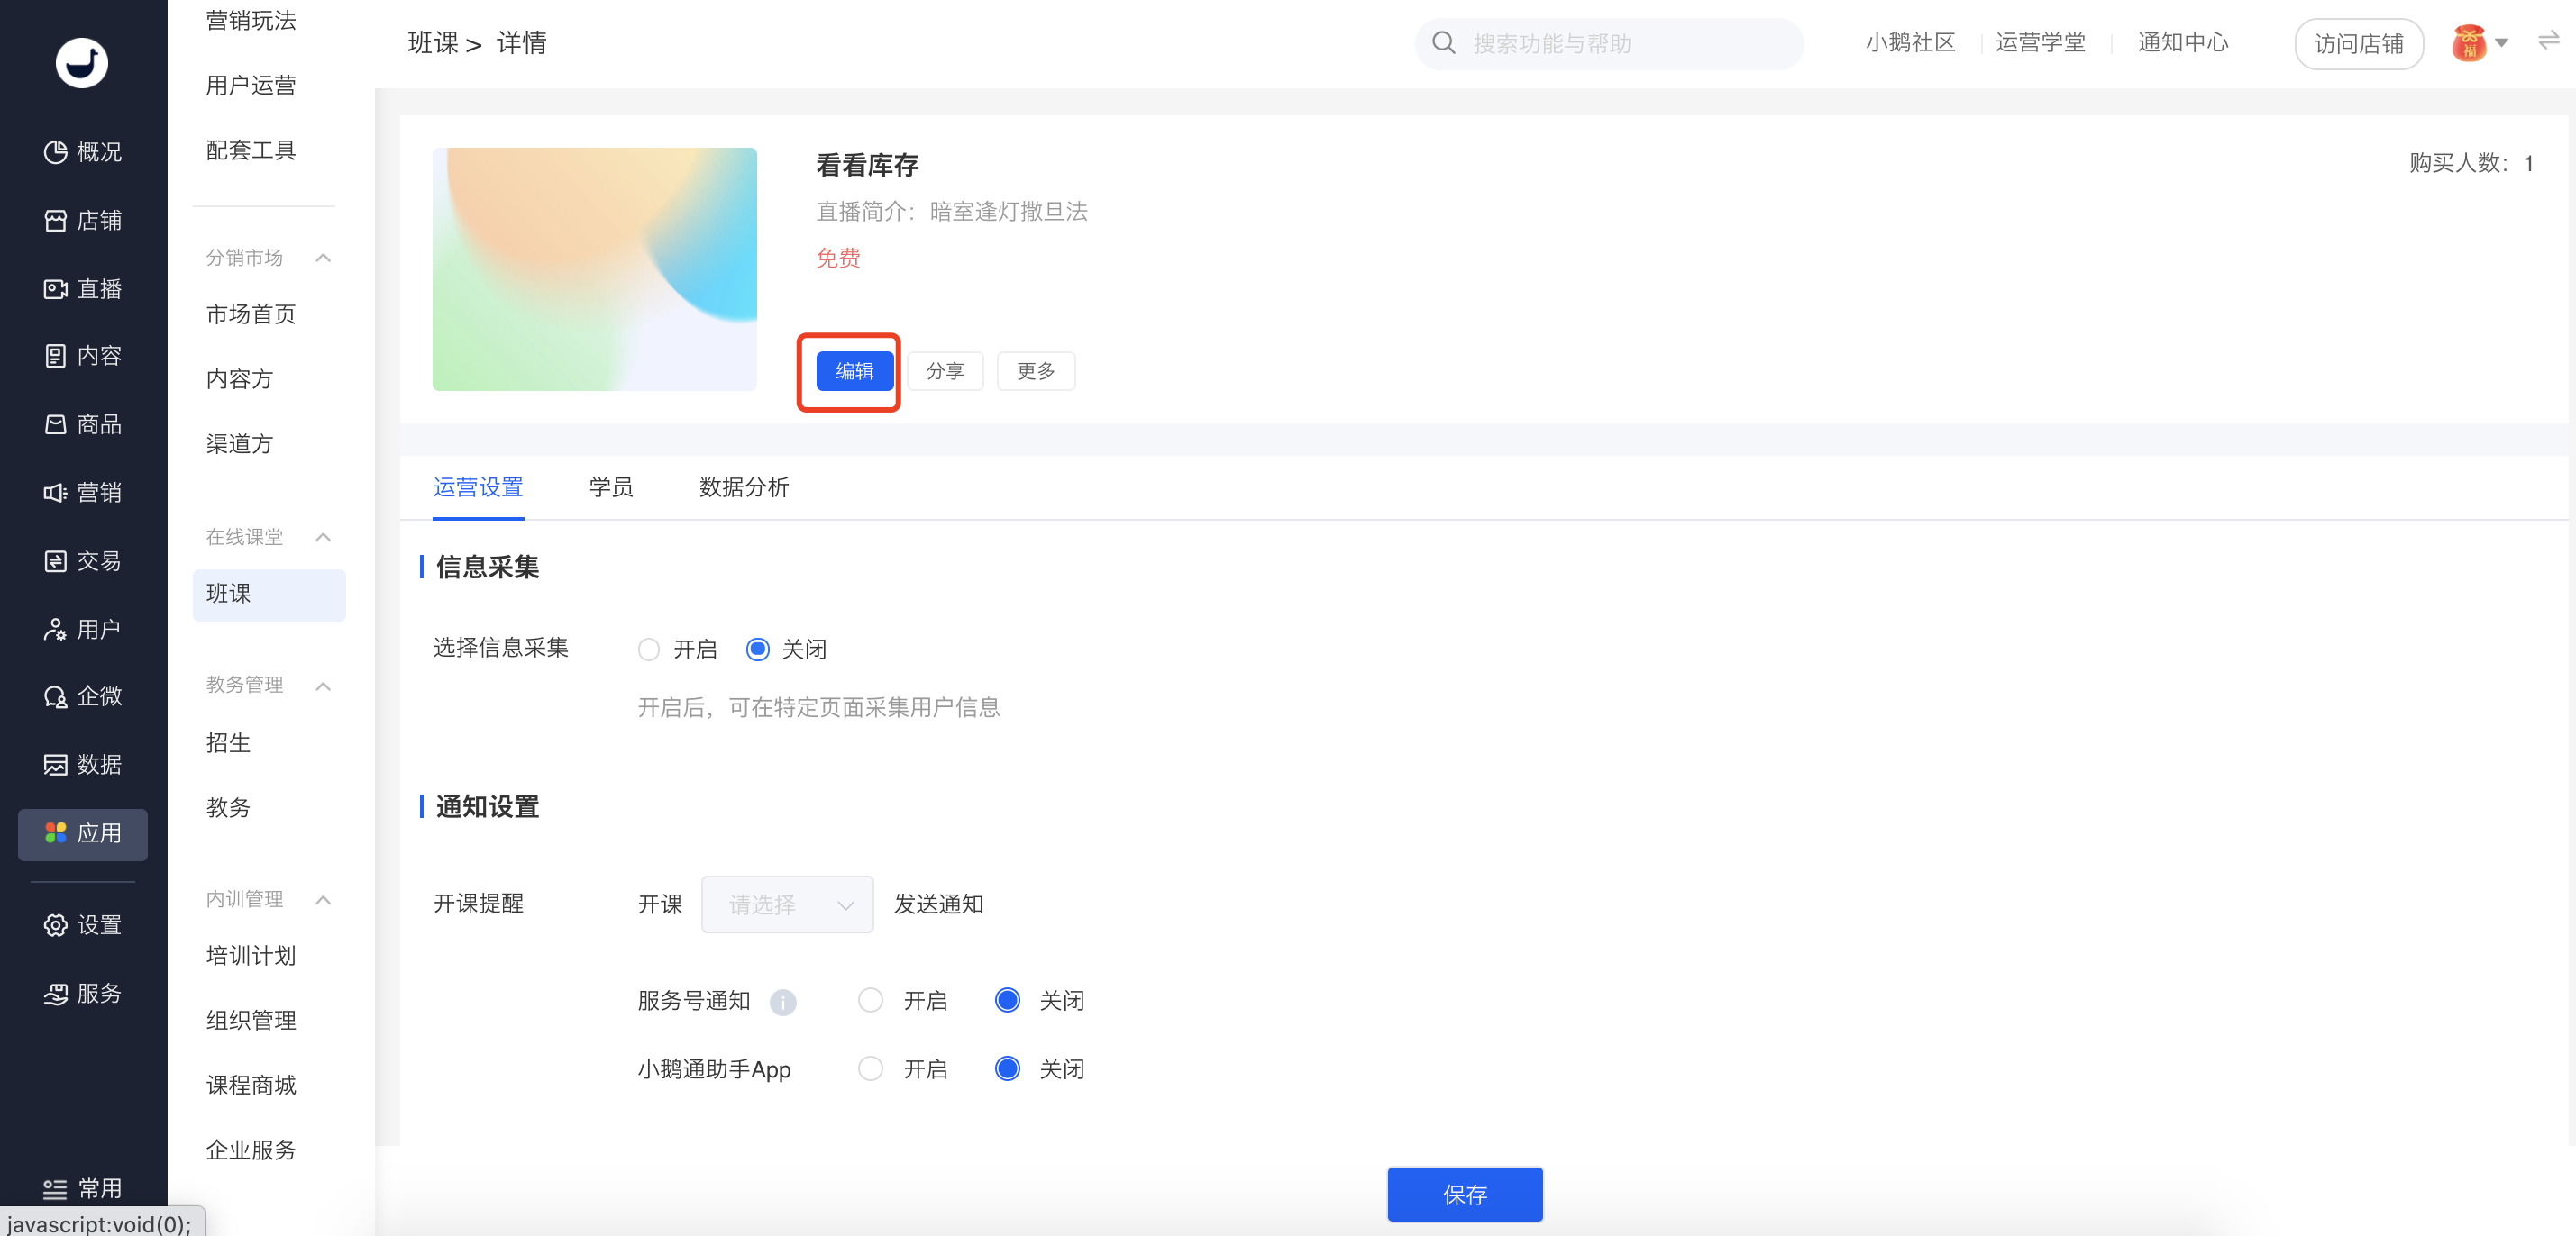
Task: Click the blue 编辑 button
Action: (x=854, y=372)
